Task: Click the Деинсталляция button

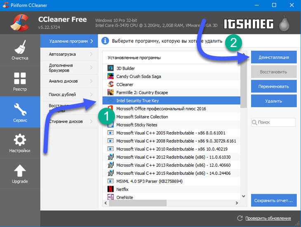Action: point(274,57)
